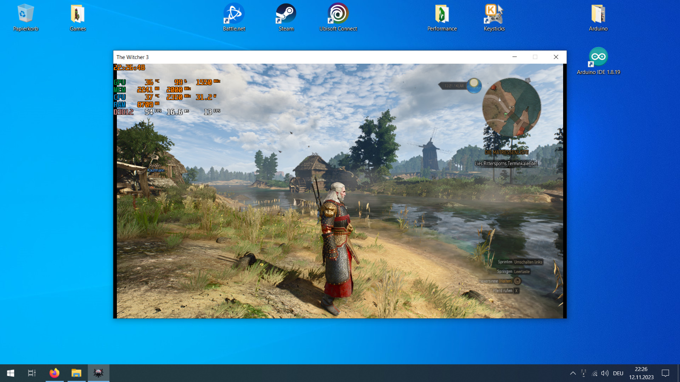Launch the Battle.net desktop shortcut
The width and height of the screenshot is (680, 382).
tap(234, 18)
